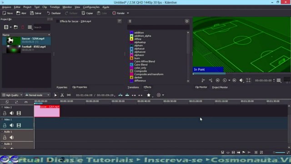Switch to the Effects tab
Image resolution: width=291 pixels, height=164 pixels.
(147, 87)
